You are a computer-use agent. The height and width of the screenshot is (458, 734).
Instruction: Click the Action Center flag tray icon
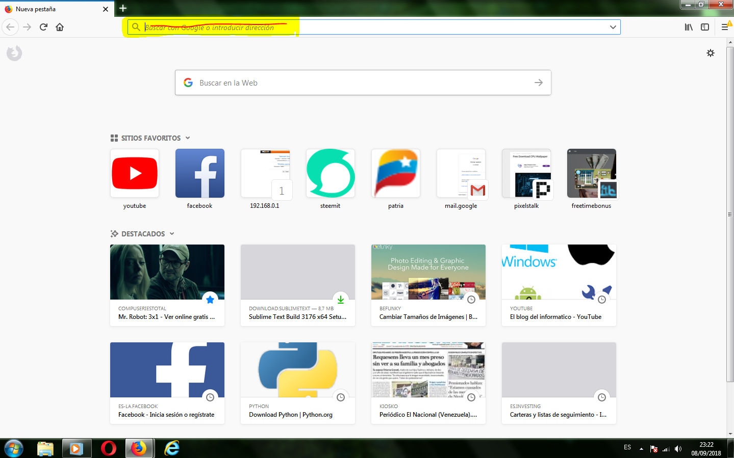click(654, 449)
